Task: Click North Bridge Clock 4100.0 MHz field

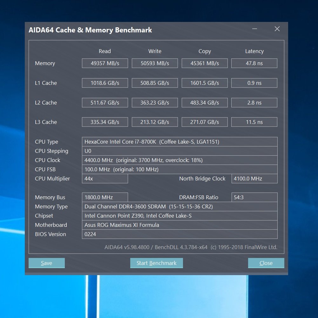Action: coord(254,179)
